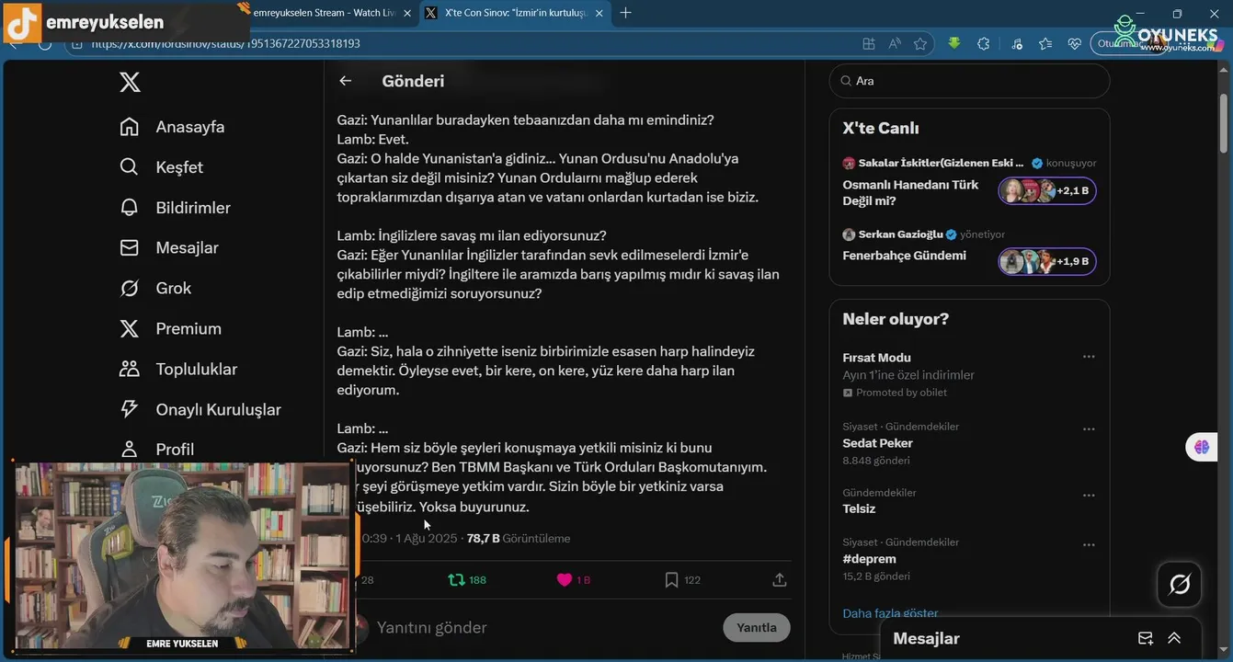Viewport: 1233px width, 662px height.
Task: Expand the Mesajlar drawer with double chevron
Action: click(1174, 638)
